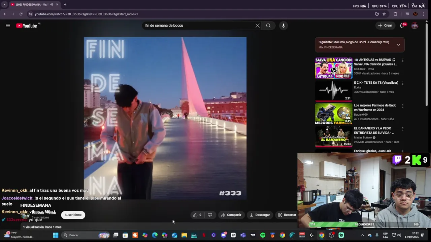Reload the YouTube page
The height and width of the screenshot is (242, 431).
click(21, 14)
